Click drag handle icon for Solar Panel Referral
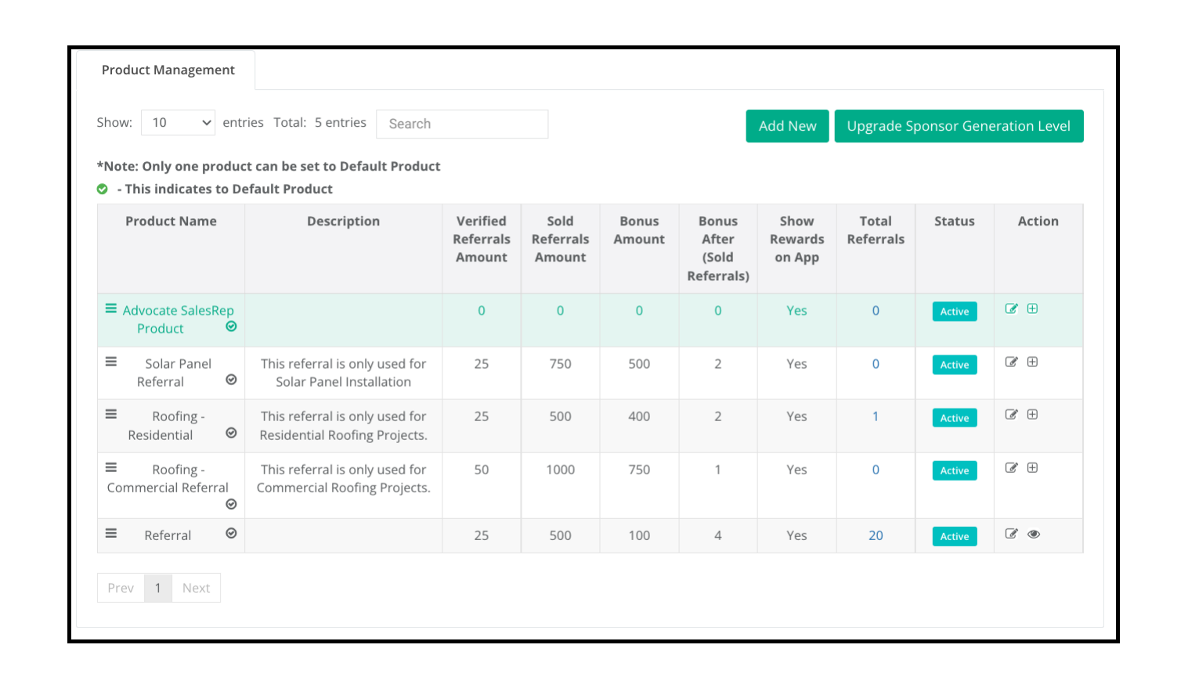This screenshot has width=1188, height=688. pos(111,362)
